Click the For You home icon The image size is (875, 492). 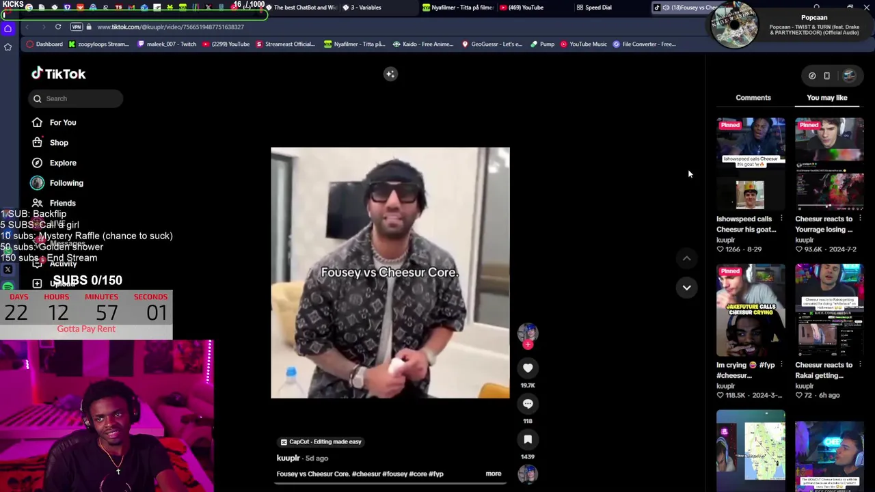[x=37, y=122]
